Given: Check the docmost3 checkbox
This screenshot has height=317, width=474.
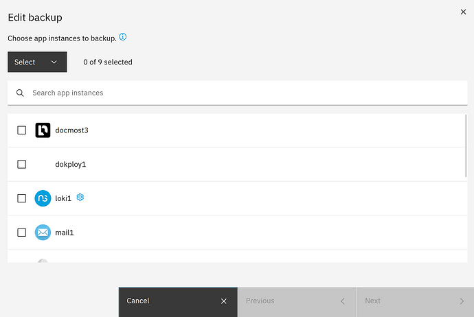Looking at the screenshot, I should click(x=22, y=130).
